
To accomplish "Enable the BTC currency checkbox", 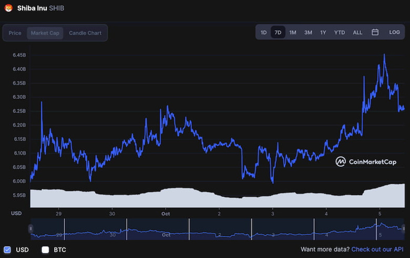I will [45, 250].
